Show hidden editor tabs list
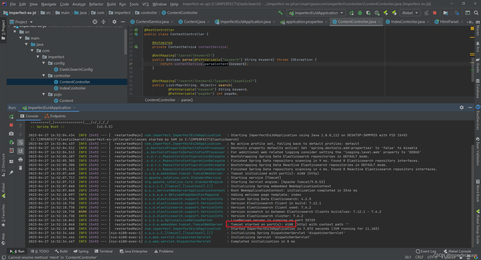This screenshot has height=260, width=481. (x=470, y=22)
